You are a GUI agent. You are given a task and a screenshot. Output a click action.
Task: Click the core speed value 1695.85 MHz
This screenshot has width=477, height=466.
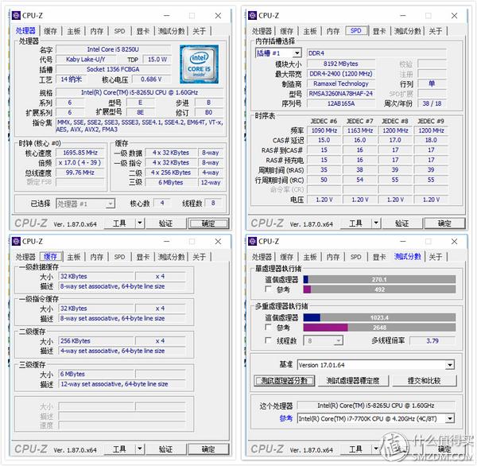pos(80,153)
